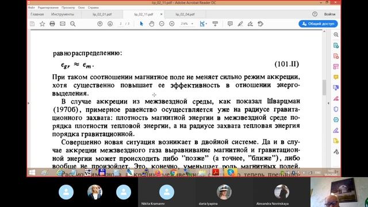Select Alexandra Novinskaya participant tile

click(281, 192)
